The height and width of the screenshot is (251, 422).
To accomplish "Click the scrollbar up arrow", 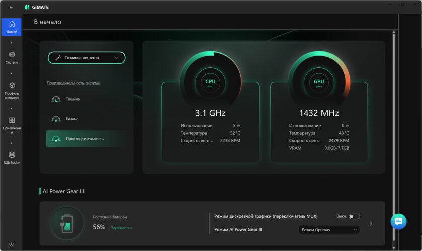I will point(394,32).
